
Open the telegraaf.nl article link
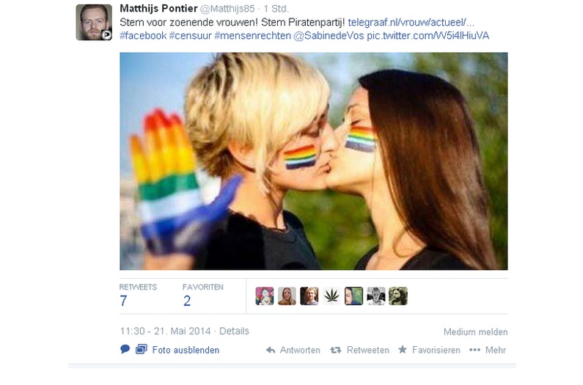[411, 22]
